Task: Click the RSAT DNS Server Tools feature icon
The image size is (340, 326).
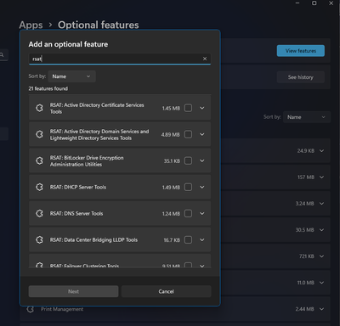Action: (39, 213)
